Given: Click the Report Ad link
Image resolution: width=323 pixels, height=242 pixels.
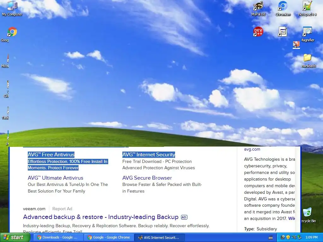Looking at the screenshot, I should click(x=62, y=209).
